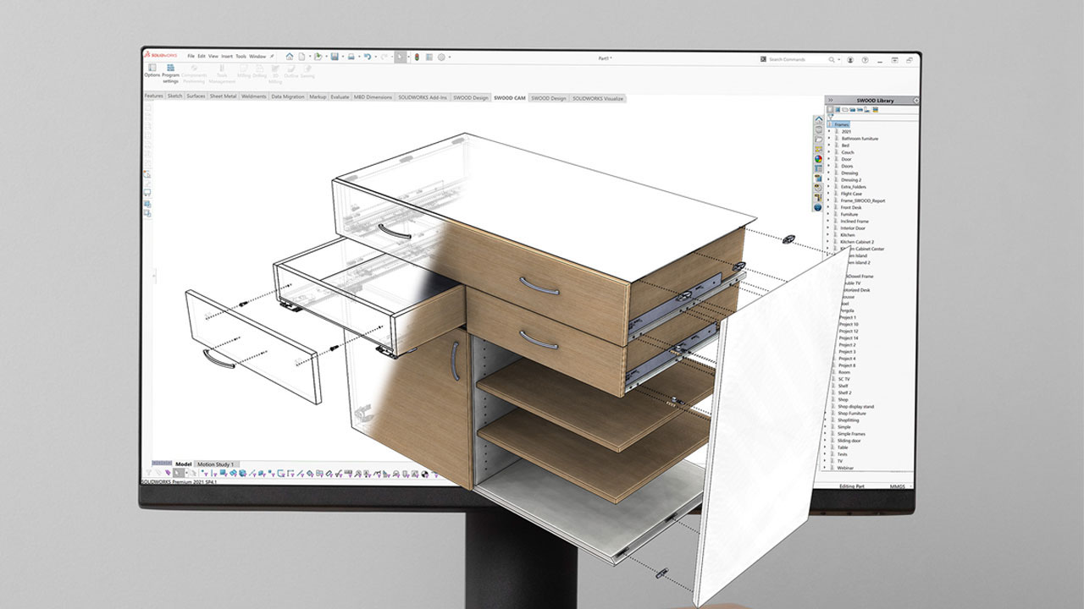Screen dimensions: 1084x609
Task: Click the Open document folder icon
Action: [x=318, y=57]
